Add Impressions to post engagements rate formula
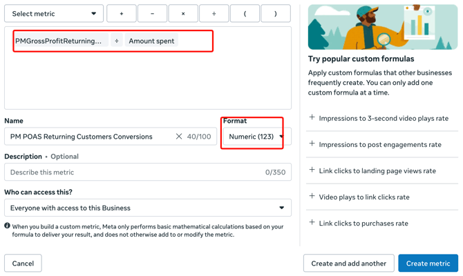The image size is (463, 276). click(x=382, y=144)
